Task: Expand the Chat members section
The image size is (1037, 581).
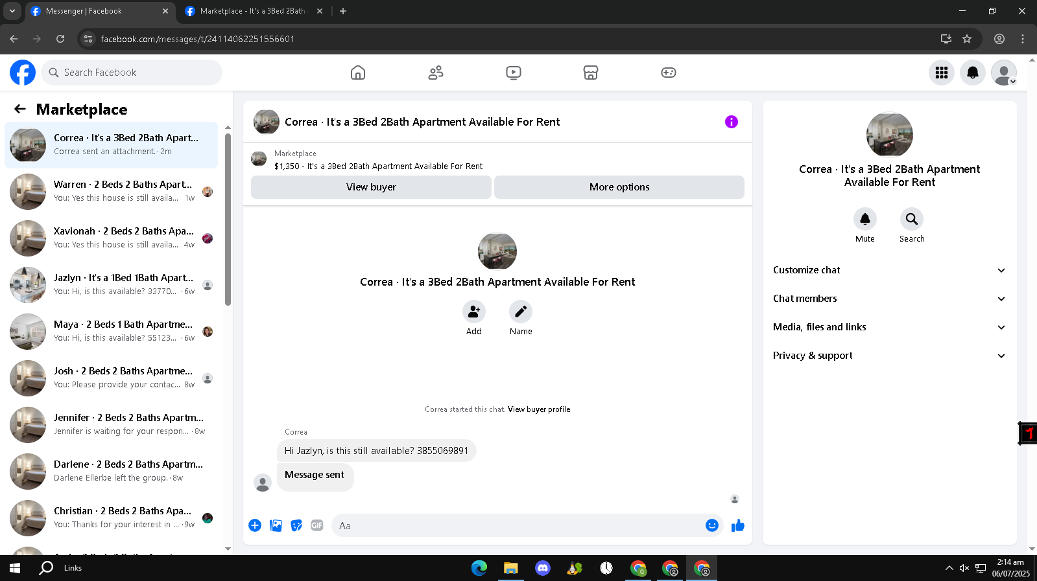Action: point(890,299)
